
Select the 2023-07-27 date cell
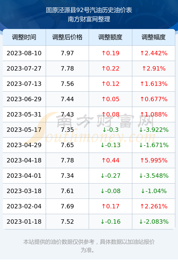point(24,69)
